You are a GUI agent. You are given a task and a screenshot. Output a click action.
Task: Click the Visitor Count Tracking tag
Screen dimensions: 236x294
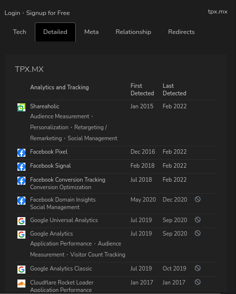coord(98,255)
